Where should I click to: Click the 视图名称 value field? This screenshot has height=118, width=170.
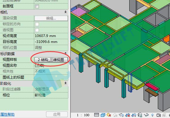51,66
